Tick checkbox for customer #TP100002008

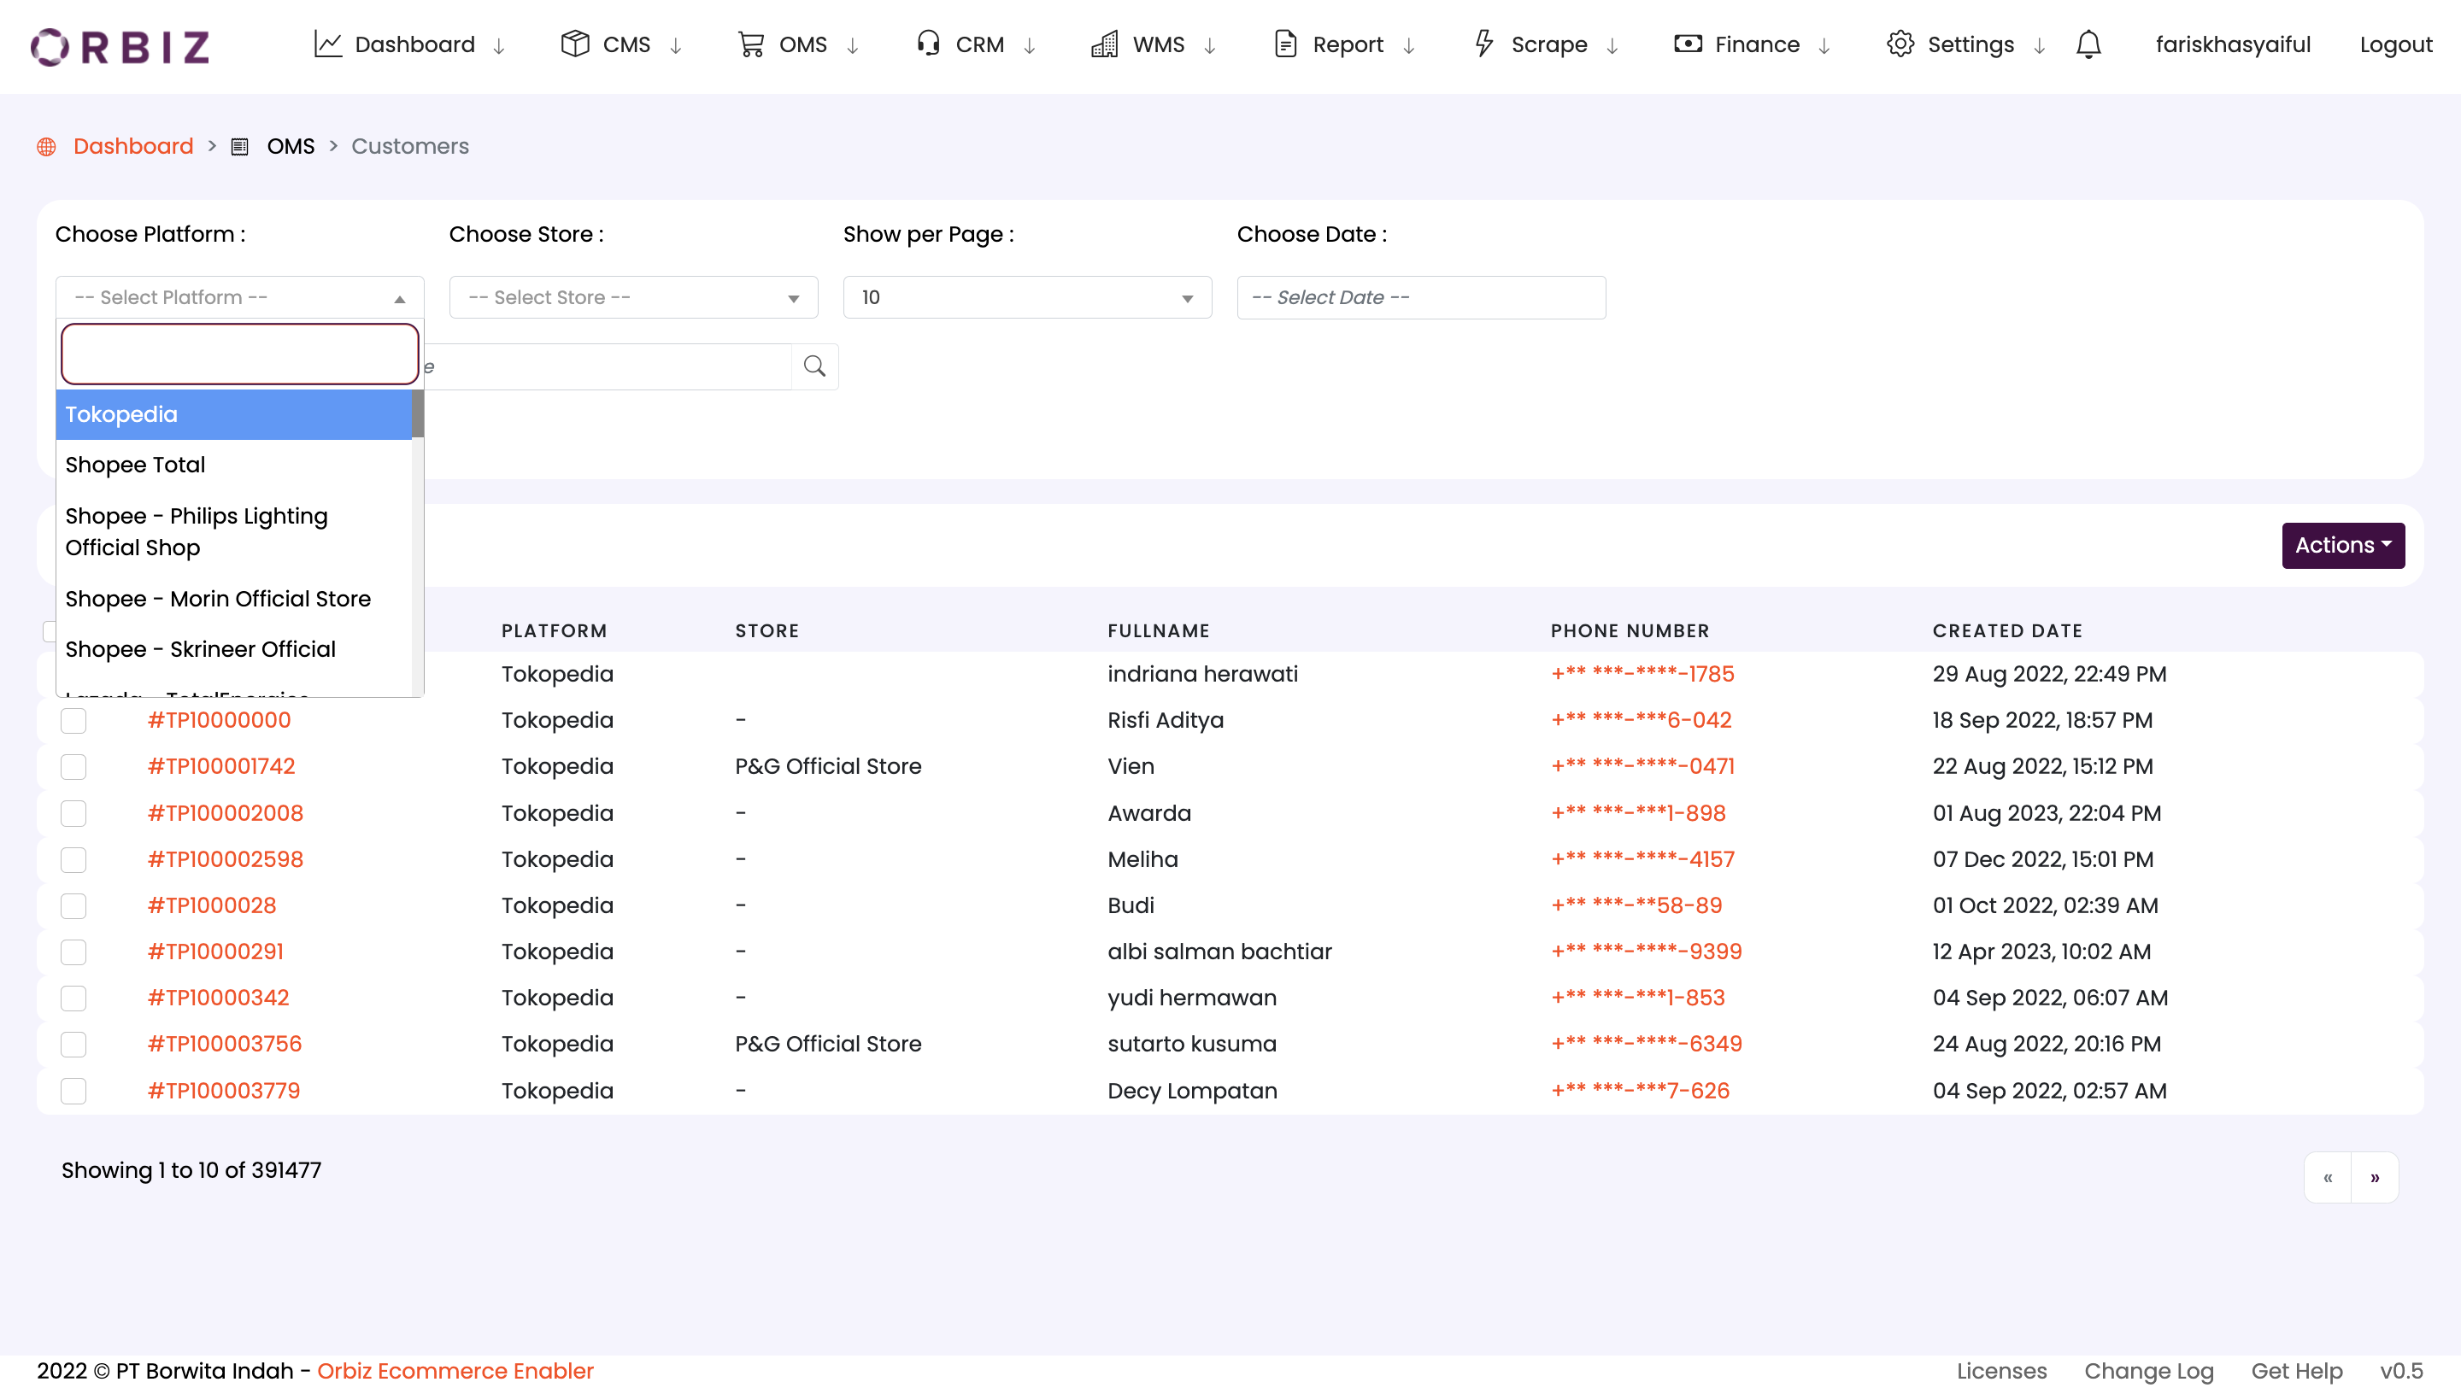(73, 813)
